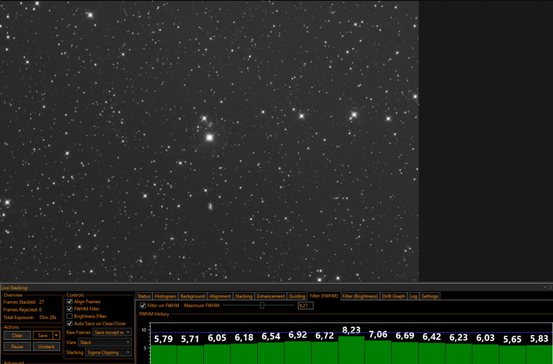Switch to the Alignment tab
This screenshot has width=553, height=364.
(220, 296)
